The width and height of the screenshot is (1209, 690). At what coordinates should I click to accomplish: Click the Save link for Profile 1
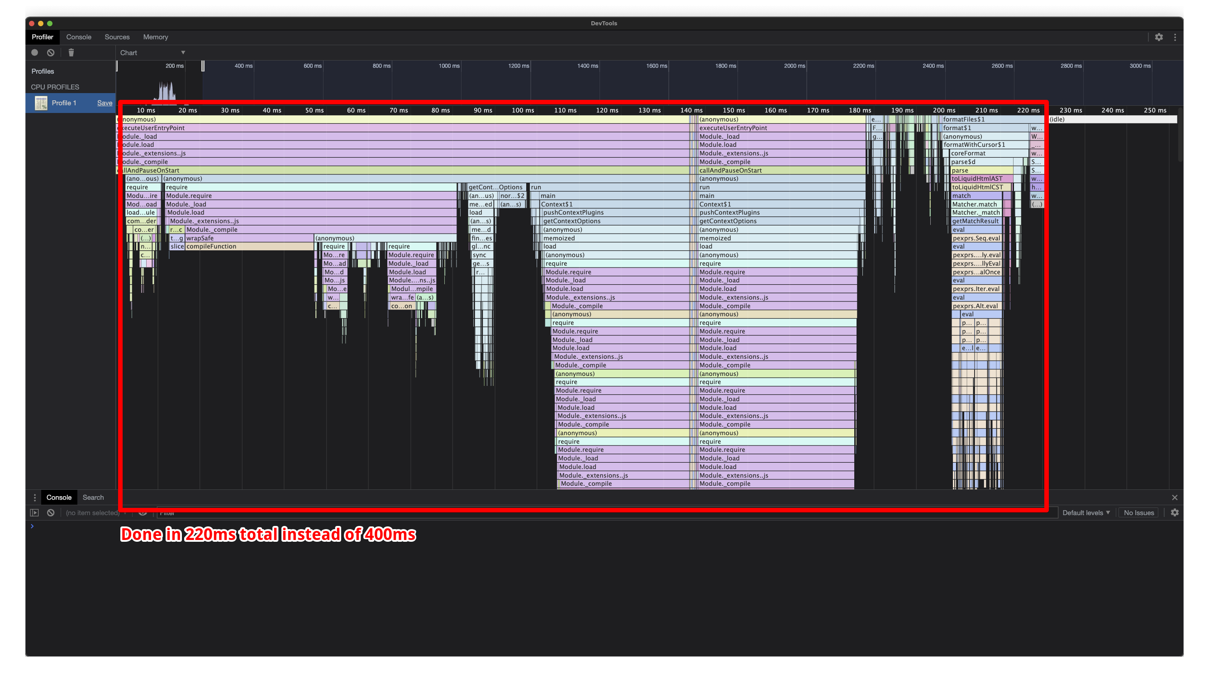105,103
